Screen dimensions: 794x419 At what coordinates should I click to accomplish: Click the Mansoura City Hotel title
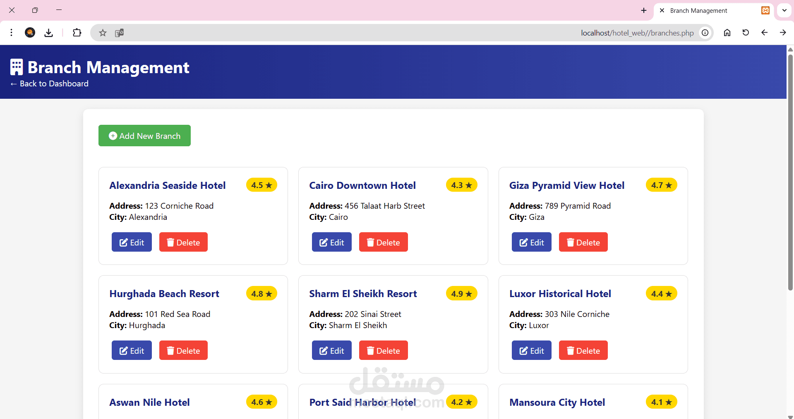pyautogui.click(x=557, y=402)
